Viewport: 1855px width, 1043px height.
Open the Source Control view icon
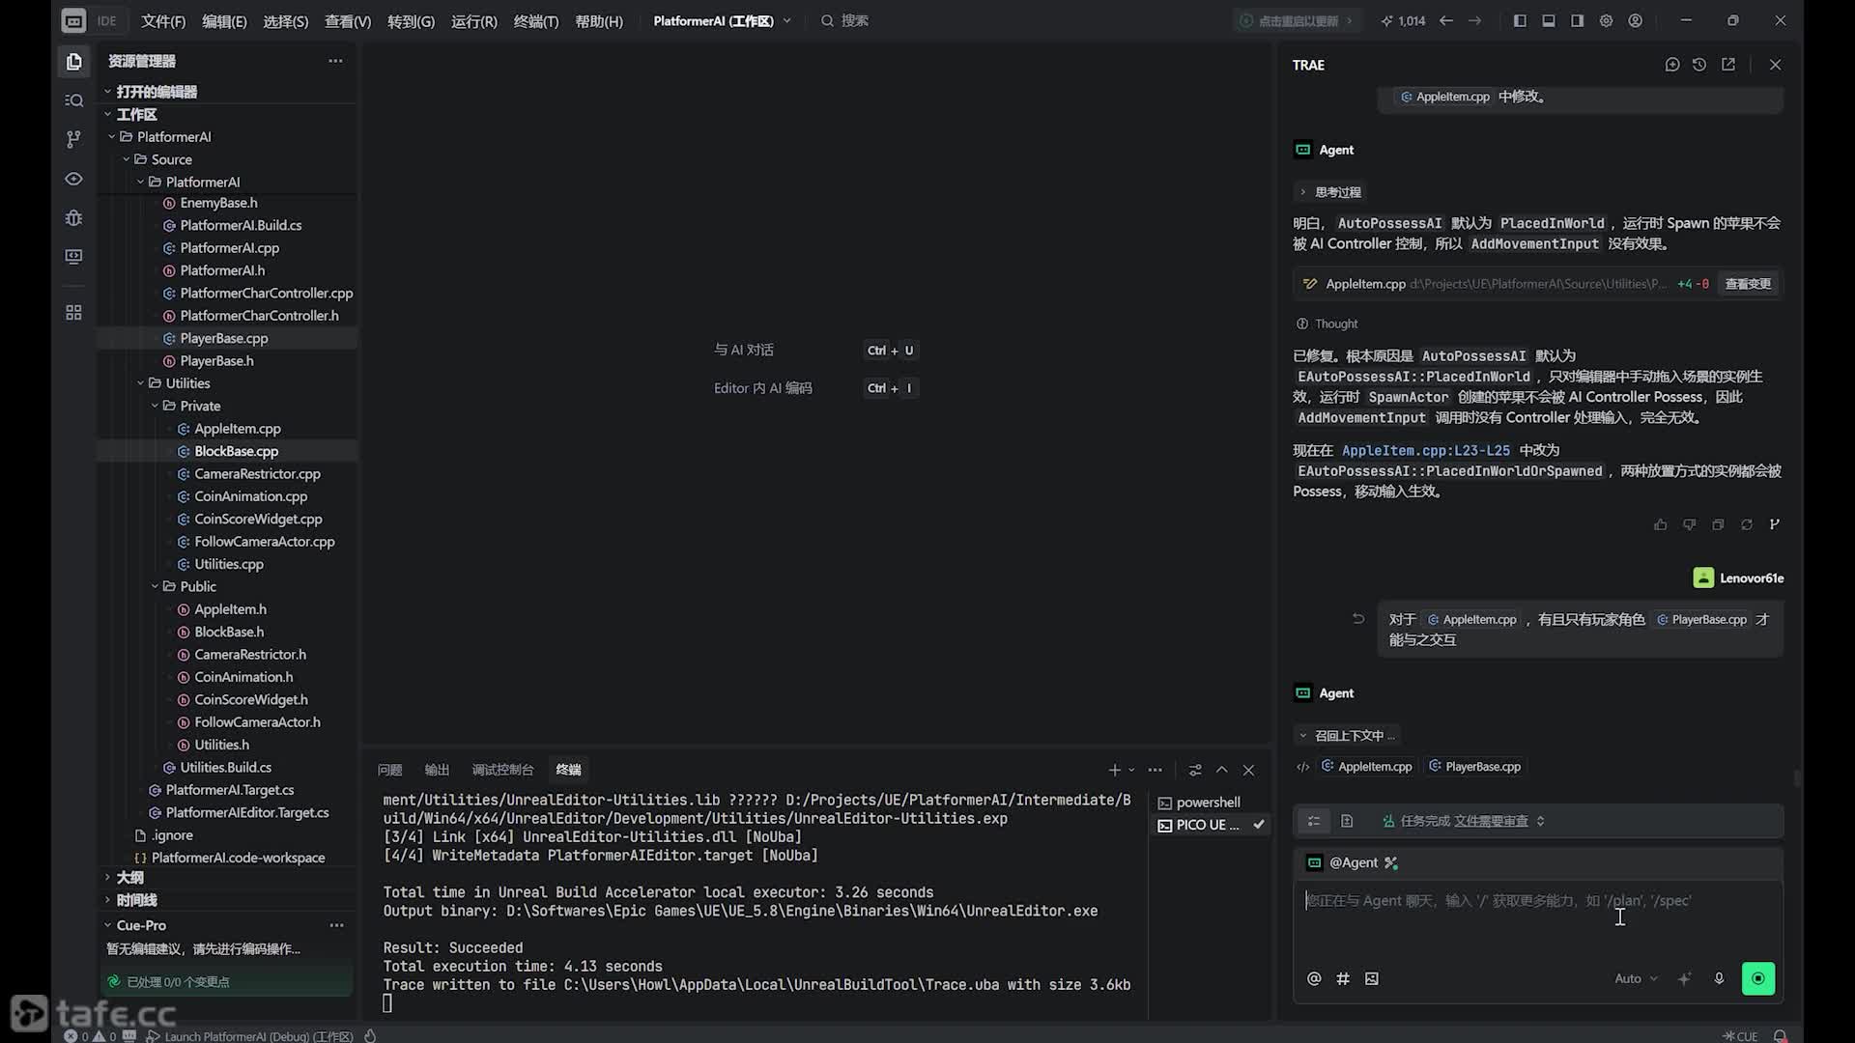tap(73, 139)
